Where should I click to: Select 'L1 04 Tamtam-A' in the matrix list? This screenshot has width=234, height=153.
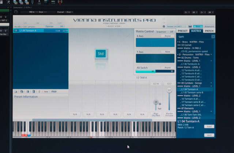pos(41,31)
